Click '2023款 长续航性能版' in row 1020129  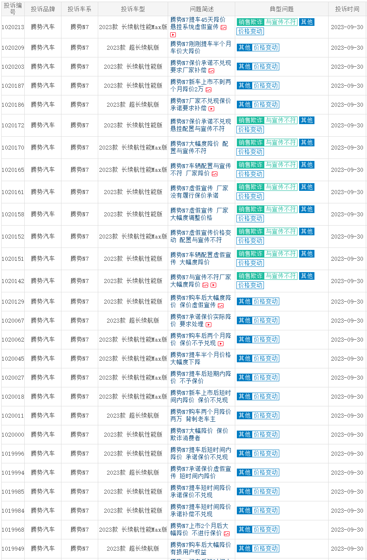coord(133,302)
